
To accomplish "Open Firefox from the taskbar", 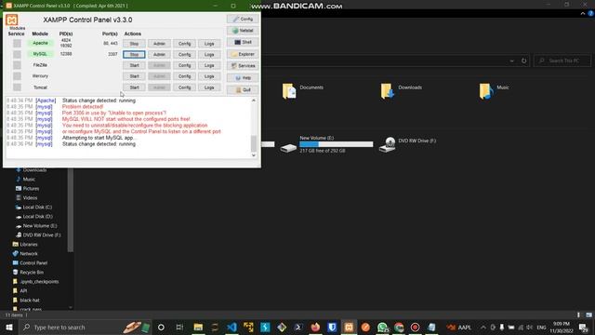I will tap(315, 327).
